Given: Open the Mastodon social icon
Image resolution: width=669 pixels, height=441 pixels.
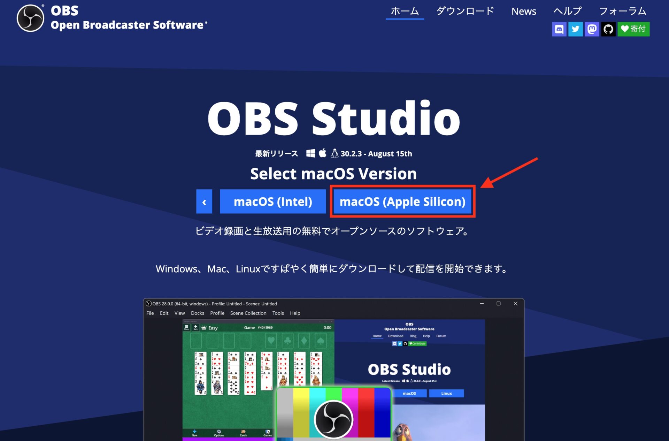Looking at the screenshot, I should pyautogui.click(x=592, y=29).
